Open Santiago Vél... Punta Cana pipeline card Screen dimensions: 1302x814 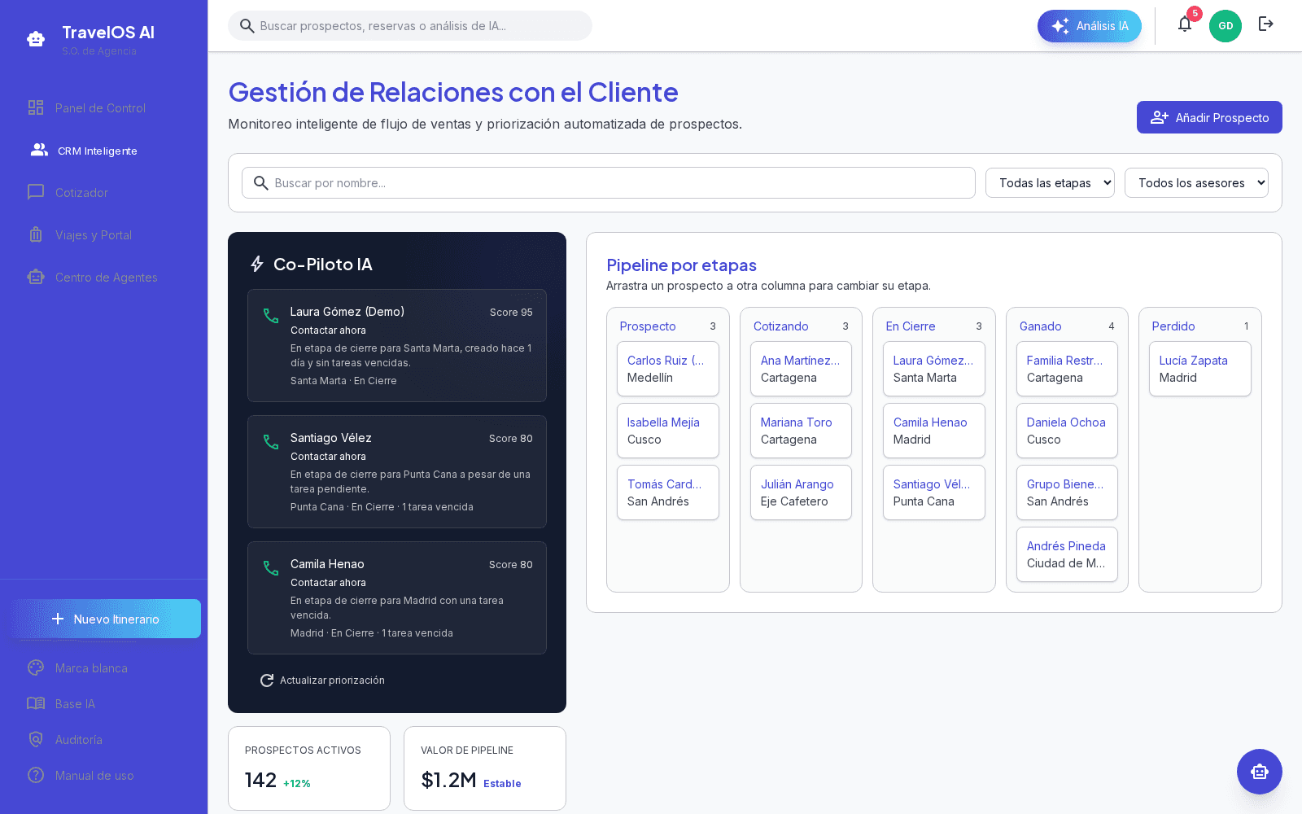tap(934, 492)
